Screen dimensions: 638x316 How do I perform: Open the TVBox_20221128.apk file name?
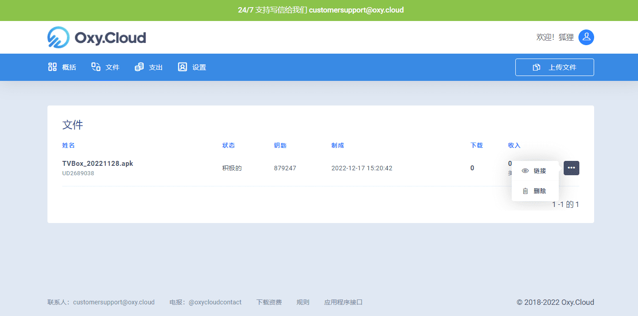pos(98,164)
